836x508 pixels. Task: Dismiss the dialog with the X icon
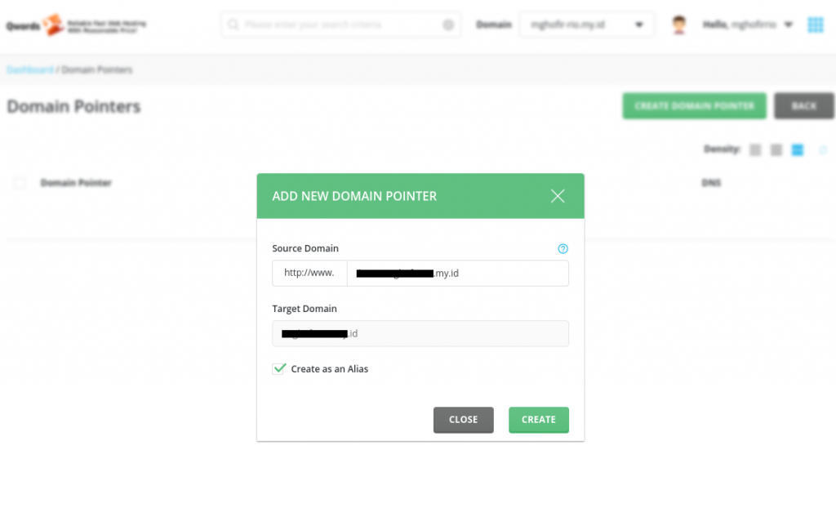[x=558, y=196]
